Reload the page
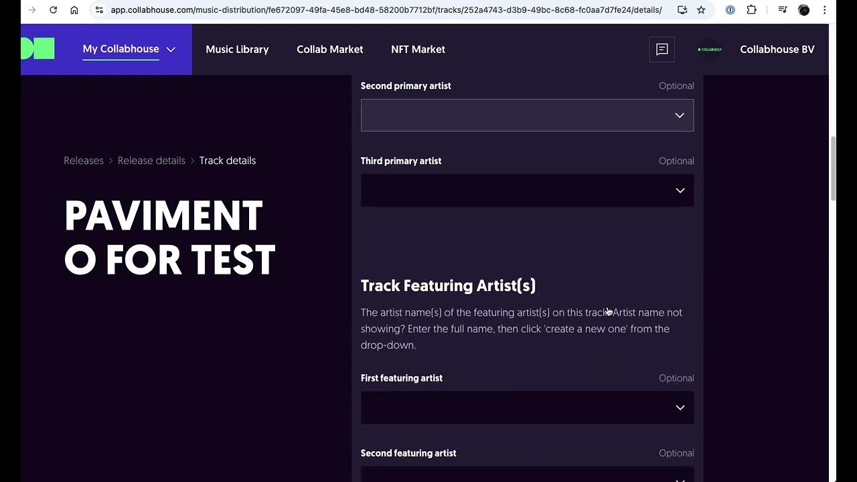The height and width of the screenshot is (482, 857). coord(54,10)
